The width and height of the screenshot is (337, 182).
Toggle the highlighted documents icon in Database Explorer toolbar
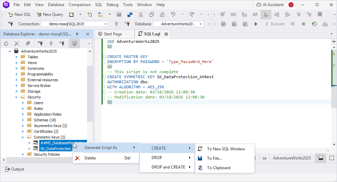[x=74, y=43]
